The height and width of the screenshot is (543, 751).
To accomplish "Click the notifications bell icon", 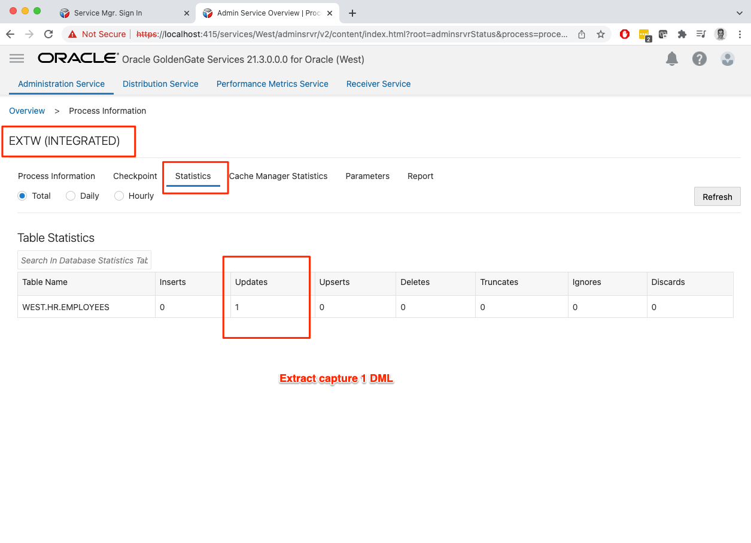I will pos(672,59).
